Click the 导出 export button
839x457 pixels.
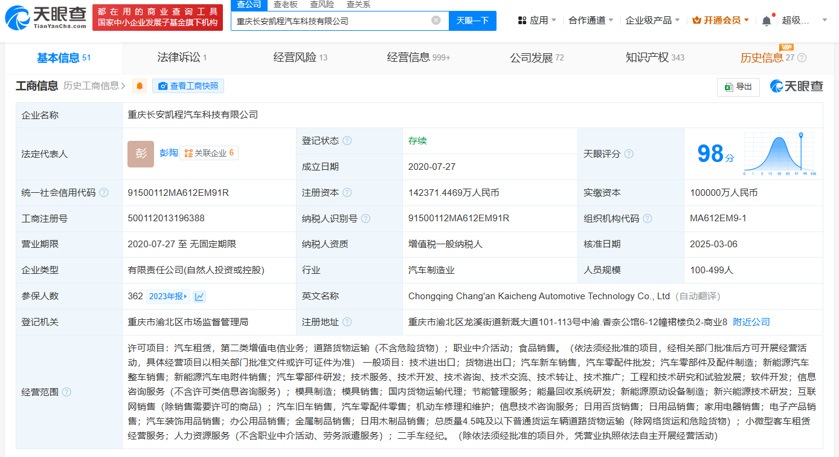click(738, 87)
